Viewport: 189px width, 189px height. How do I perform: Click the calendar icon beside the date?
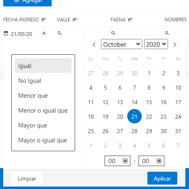coord(6,33)
